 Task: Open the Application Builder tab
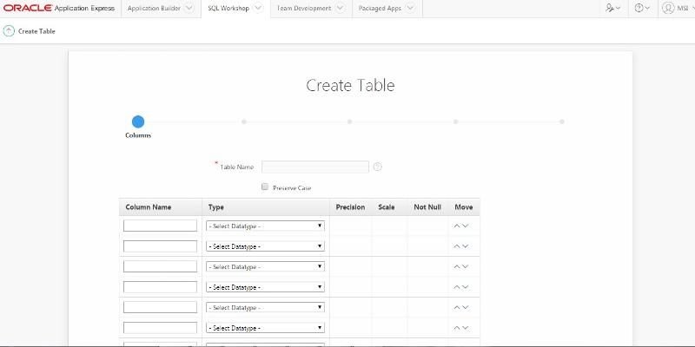click(x=154, y=8)
